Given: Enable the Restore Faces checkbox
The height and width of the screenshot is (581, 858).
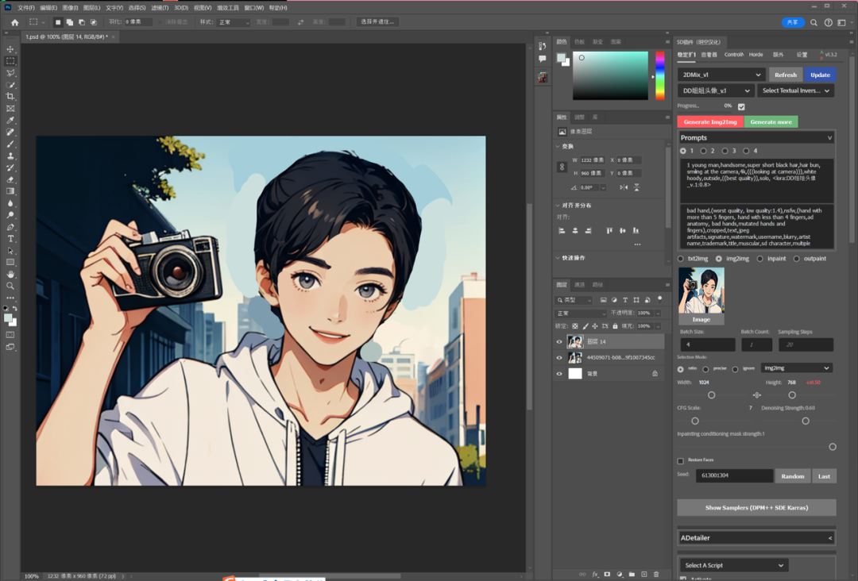Looking at the screenshot, I should pos(681,460).
